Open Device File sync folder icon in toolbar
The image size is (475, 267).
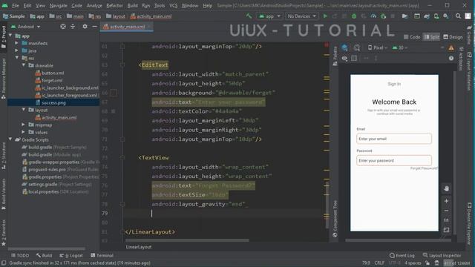(404, 16)
